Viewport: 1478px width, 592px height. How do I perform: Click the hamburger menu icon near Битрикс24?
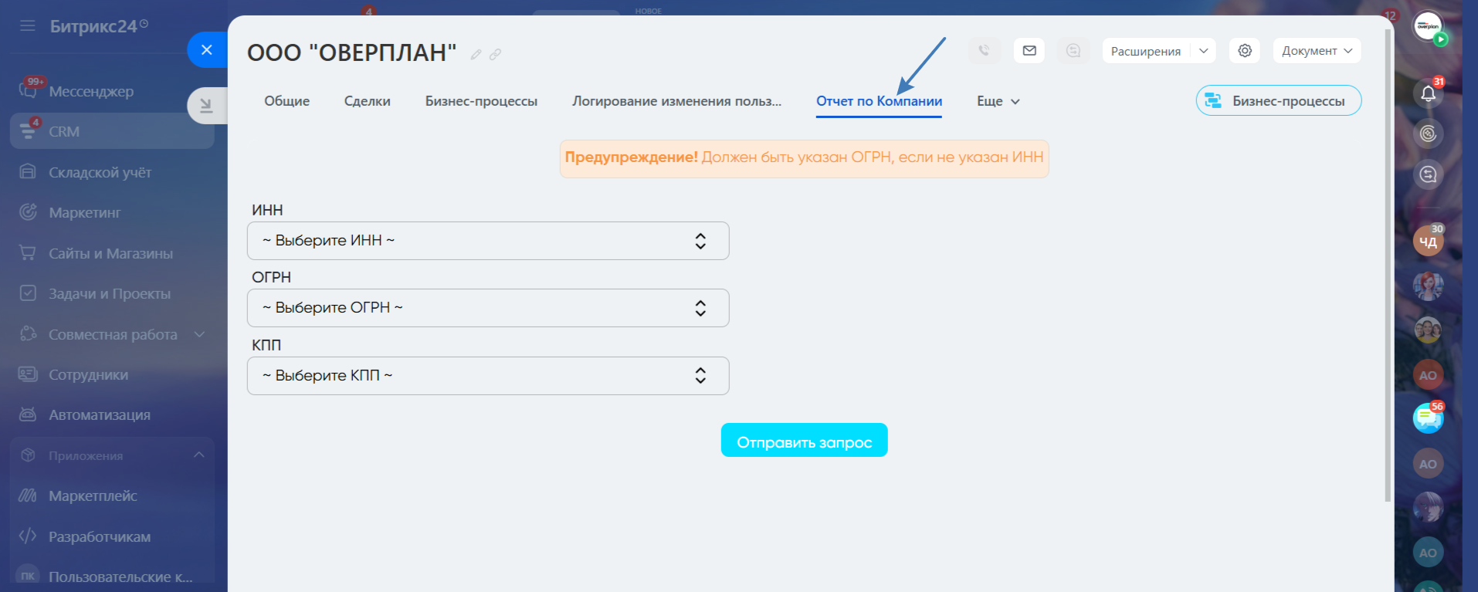(x=28, y=26)
